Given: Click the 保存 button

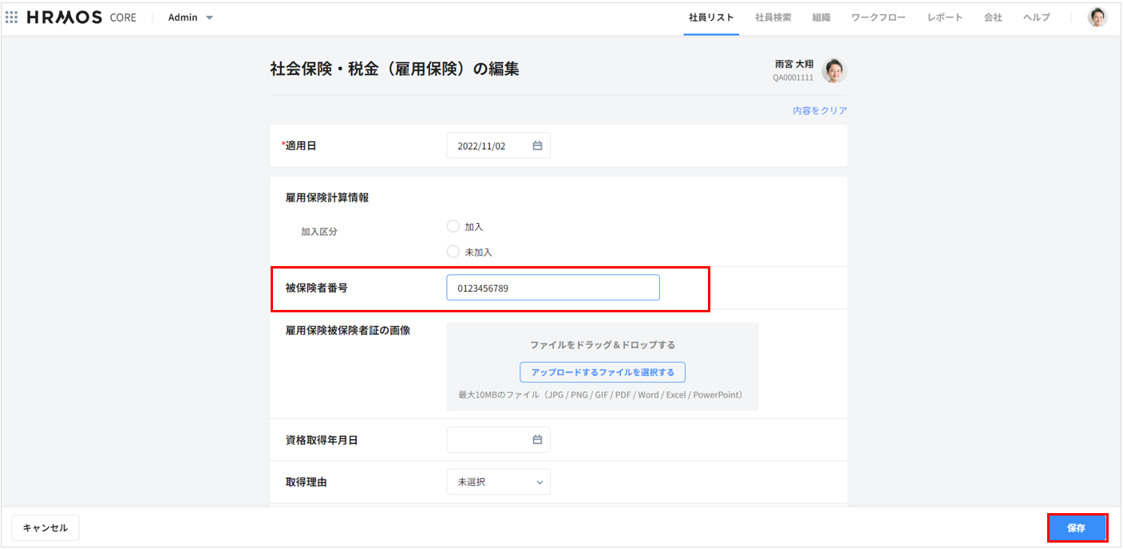Looking at the screenshot, I should pyautogui.click(x=1076, y=528).
